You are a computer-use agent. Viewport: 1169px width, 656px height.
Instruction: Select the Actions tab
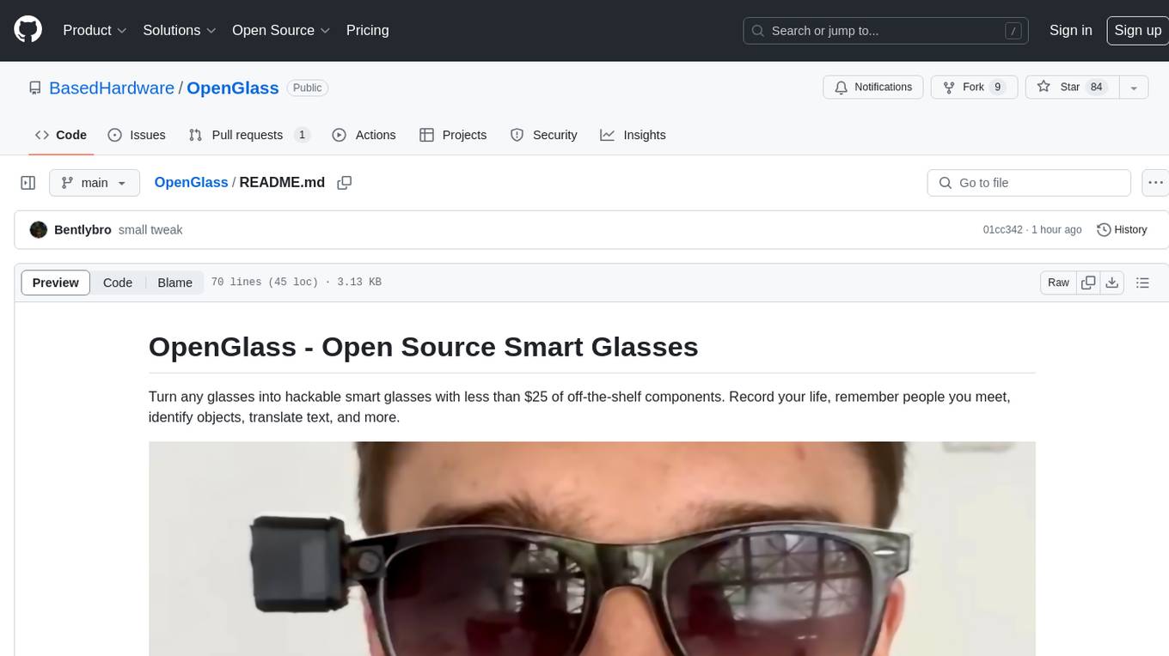(364, 135)
